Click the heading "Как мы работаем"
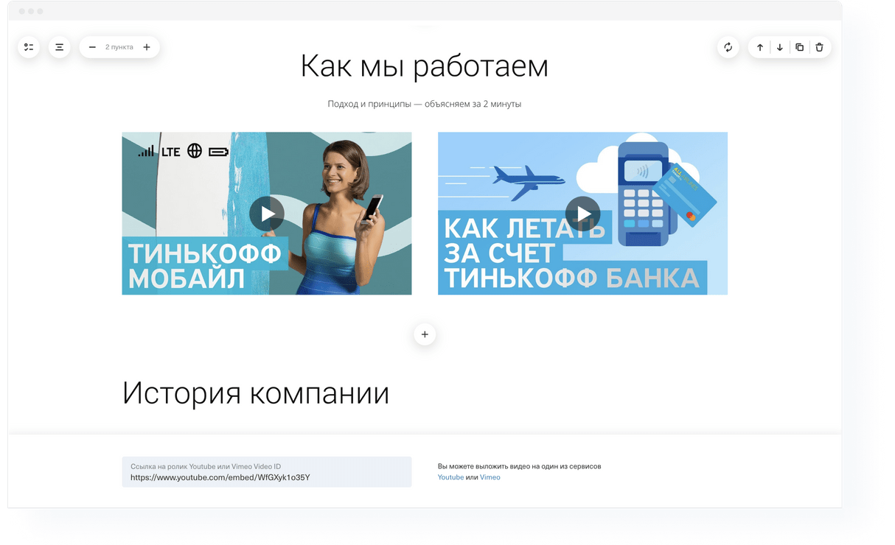The height and width of the screenshot is (545, 895). (425, 66)
